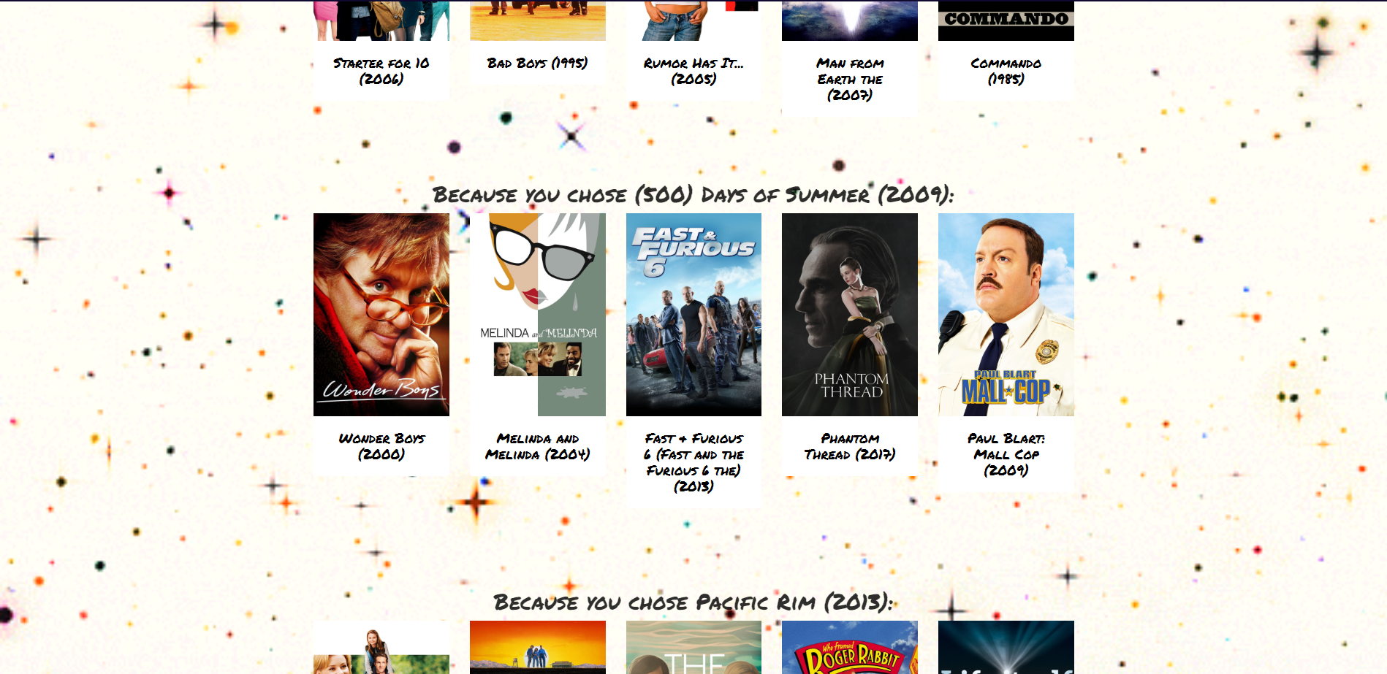Image resolution: width=1387 pixels, height=674 pixels.
Task: Click the Commando (1985) title
Action: coord(1006,71)
